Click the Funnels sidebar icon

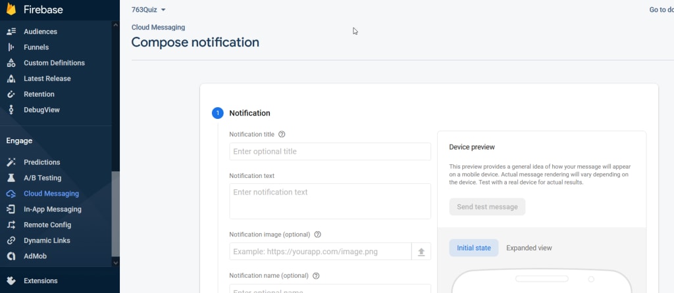[11, 47]
